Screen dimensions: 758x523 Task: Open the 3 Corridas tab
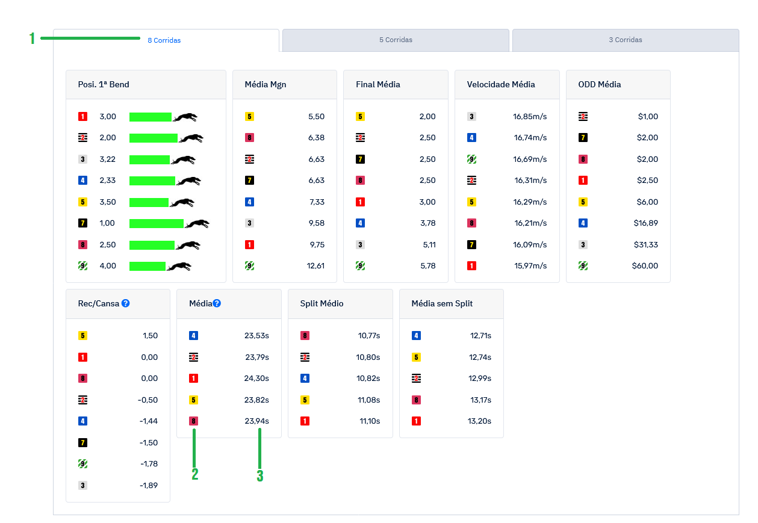[x=626, y=40]
